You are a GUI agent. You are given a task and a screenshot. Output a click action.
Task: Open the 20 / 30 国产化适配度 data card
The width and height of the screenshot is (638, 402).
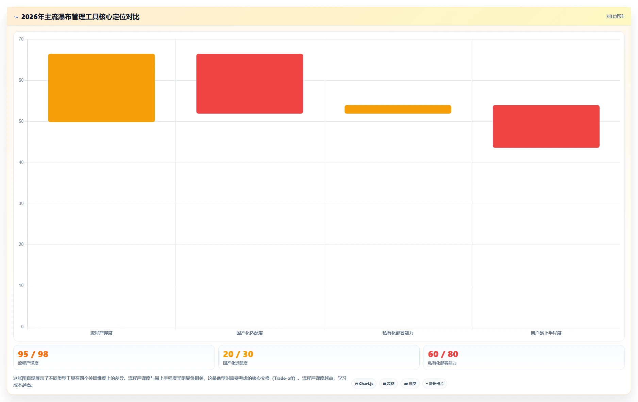319,357
